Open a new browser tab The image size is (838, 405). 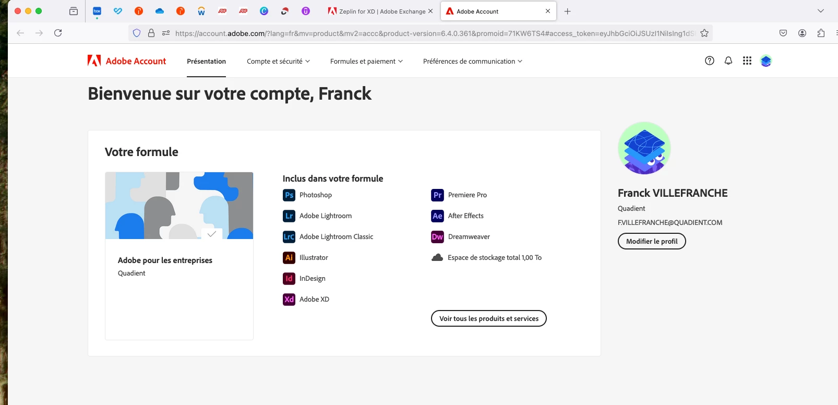568,11
